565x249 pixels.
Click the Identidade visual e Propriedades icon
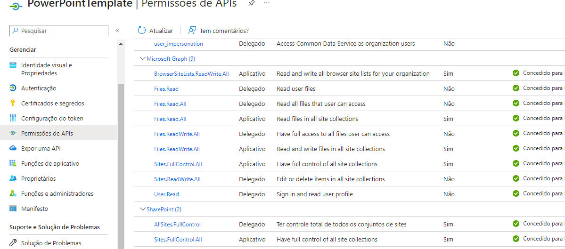pyautogui.click(x=13, y=65)
